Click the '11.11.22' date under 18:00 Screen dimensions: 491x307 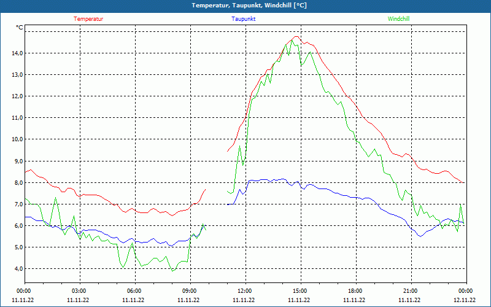pos(354,300)
